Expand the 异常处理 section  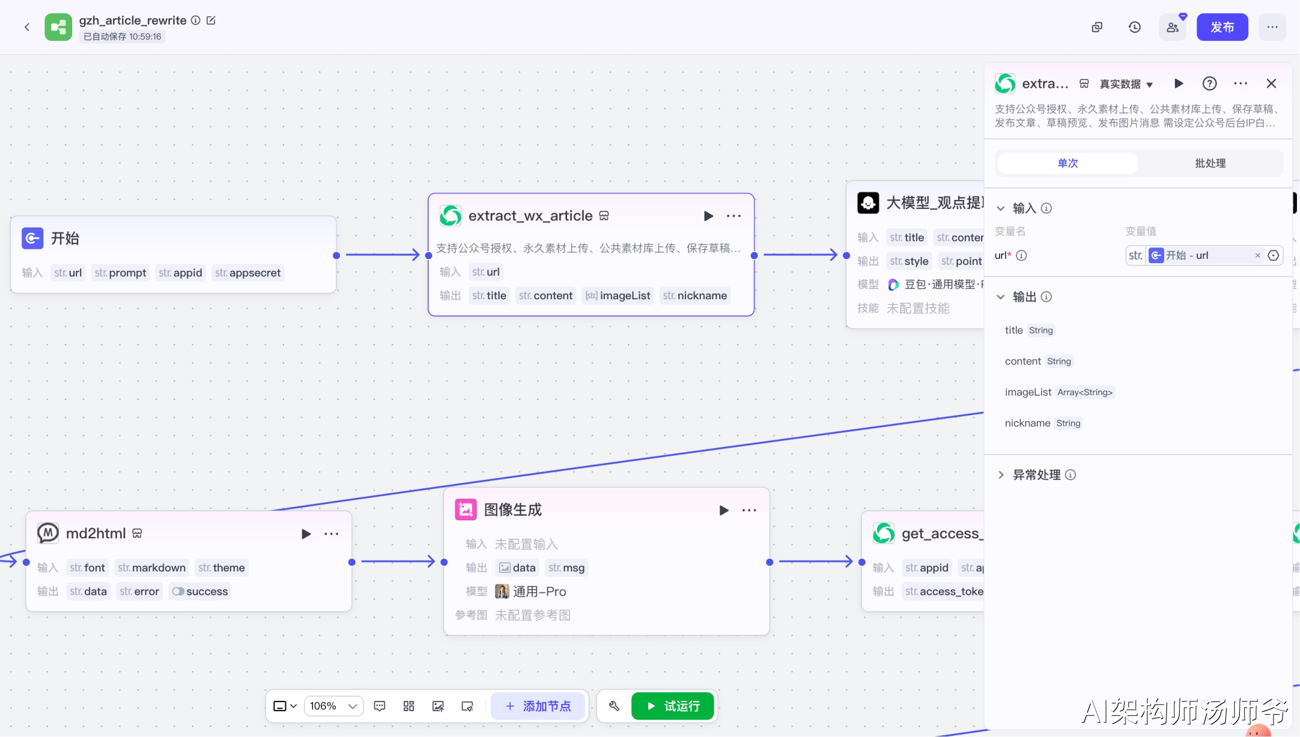[x=1001, y=474]
